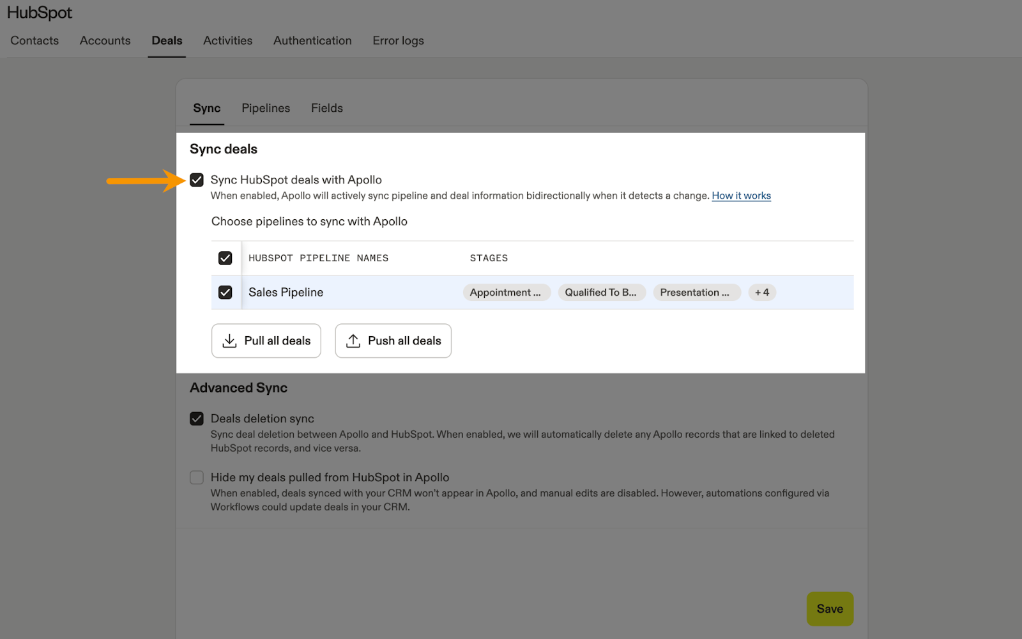Screen dimensions: 1022x639
Task: Click the download icon on Pull all deals
Action: pos(229,341)
